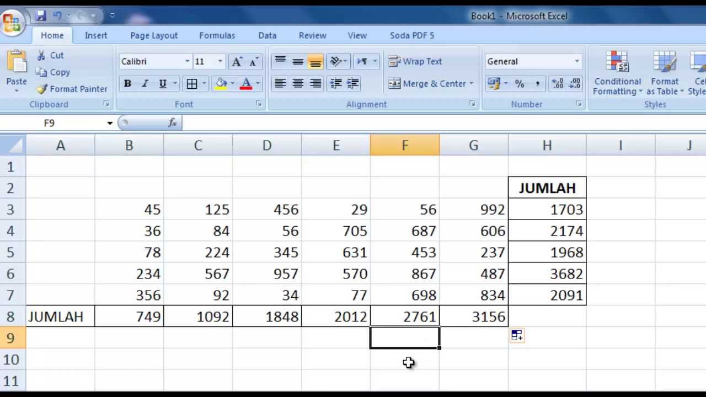Expand the Name Box dropdown arrow
This screenshot has height=397, width=706.
pos(110,123)
